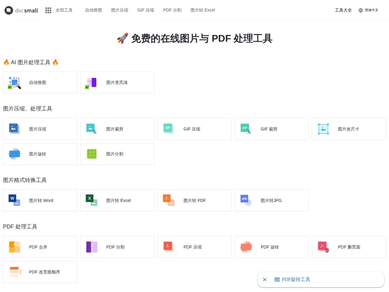Open the PDF 旋转 card label
Image resolution: width=389 pixels, height=292 pixels.
tap(270, 247)
